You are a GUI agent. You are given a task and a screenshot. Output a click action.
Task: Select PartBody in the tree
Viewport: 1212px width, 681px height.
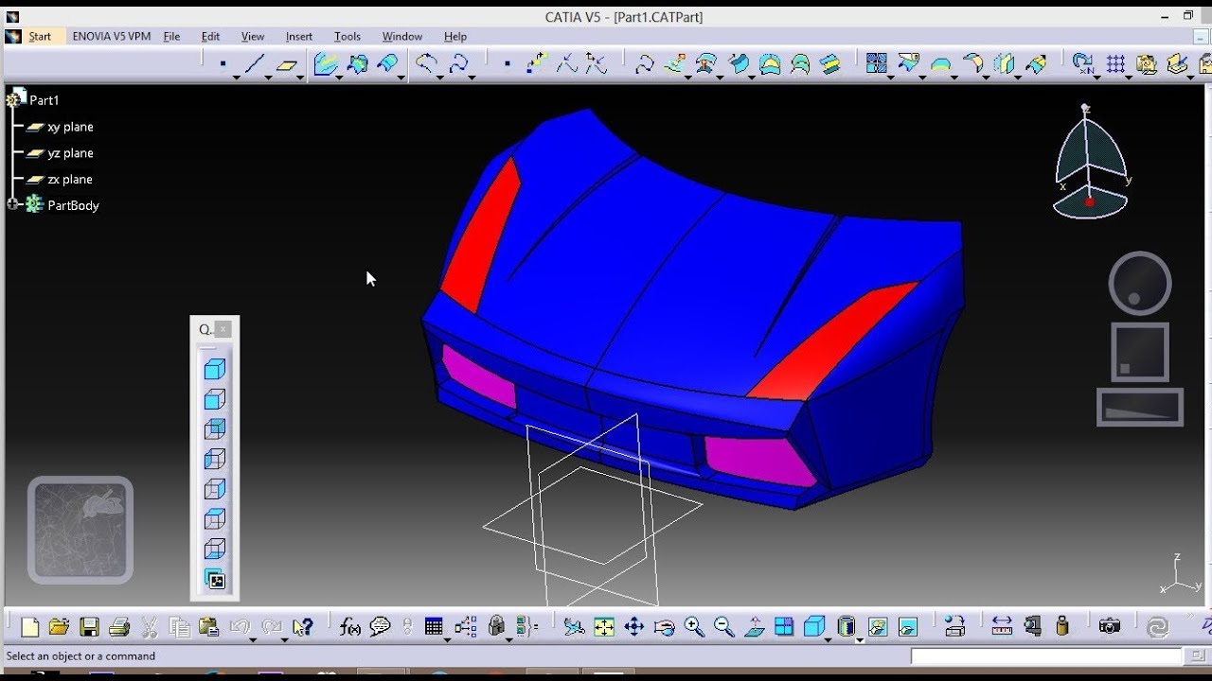point(73,205)
